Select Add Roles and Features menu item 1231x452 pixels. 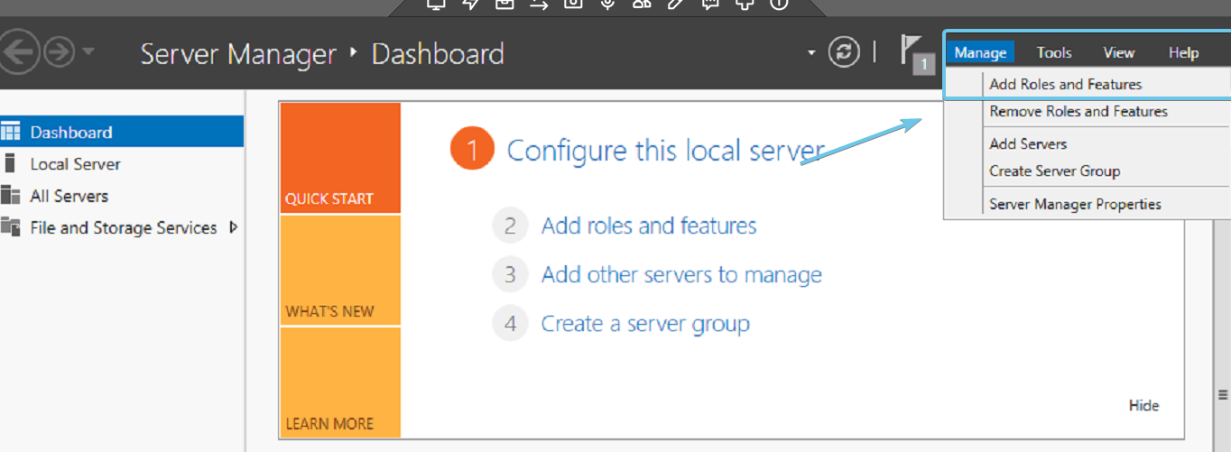pos(1065,84)
